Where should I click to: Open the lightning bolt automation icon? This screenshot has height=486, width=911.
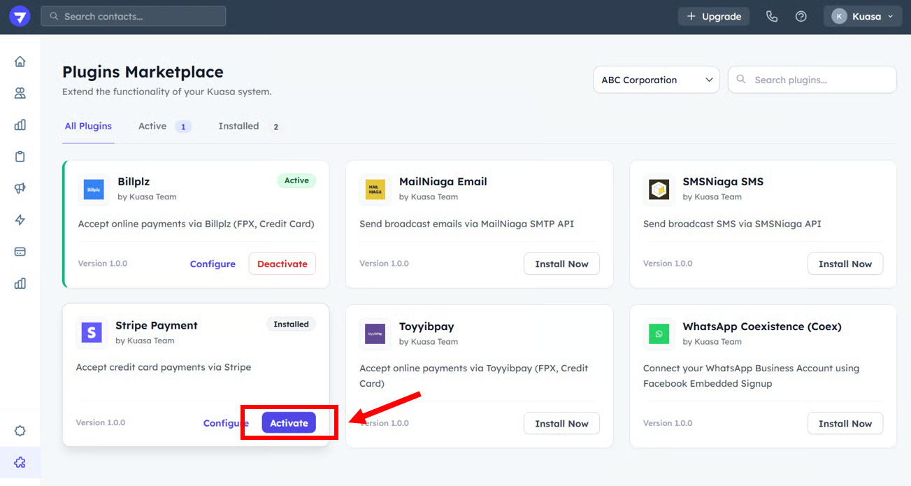(x=20, y=220)
